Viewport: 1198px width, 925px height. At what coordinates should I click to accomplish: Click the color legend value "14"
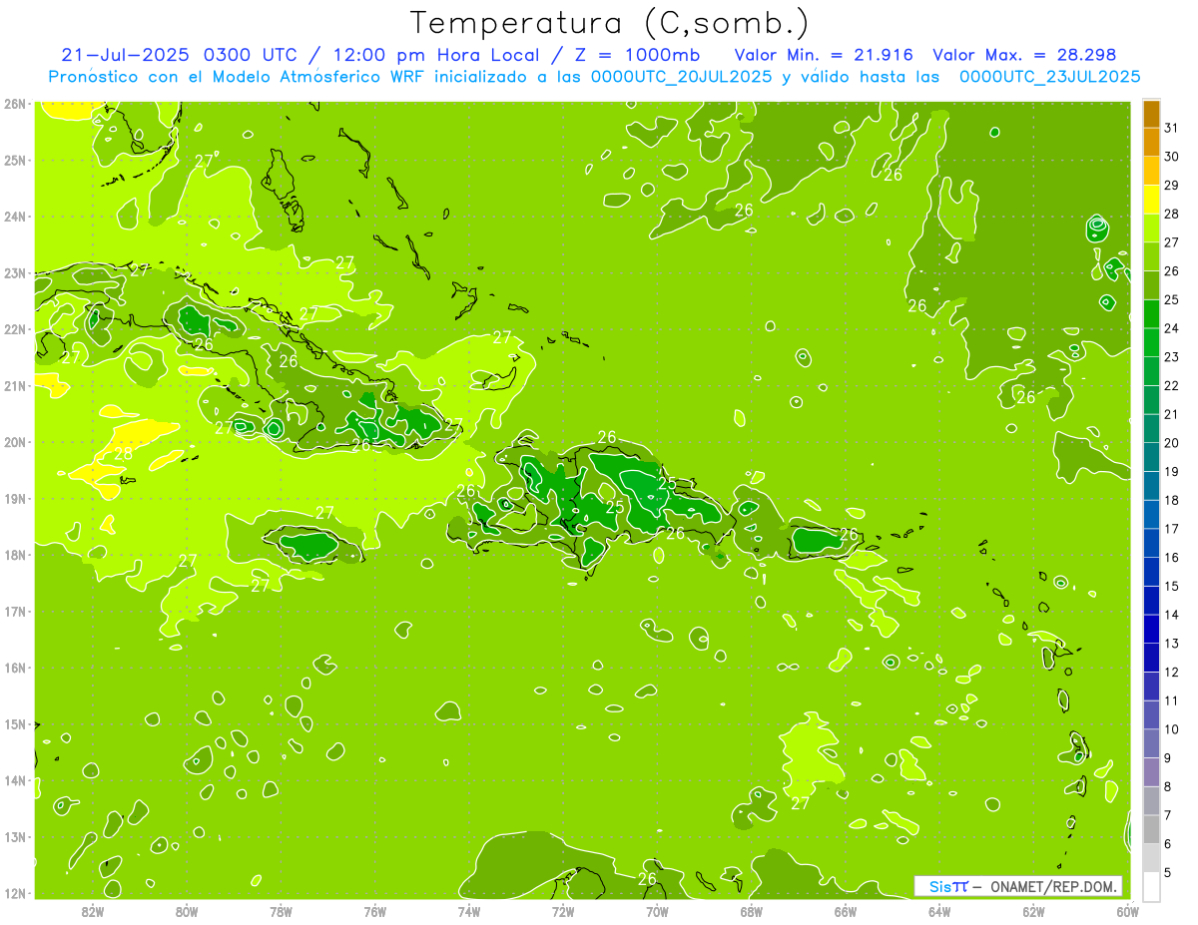point(1171,615)
